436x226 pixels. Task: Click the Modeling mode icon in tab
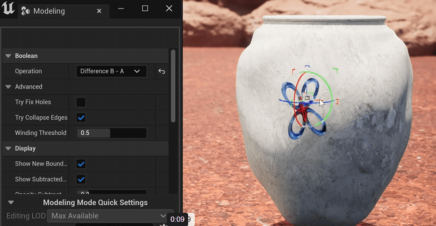tap(27, 11)
